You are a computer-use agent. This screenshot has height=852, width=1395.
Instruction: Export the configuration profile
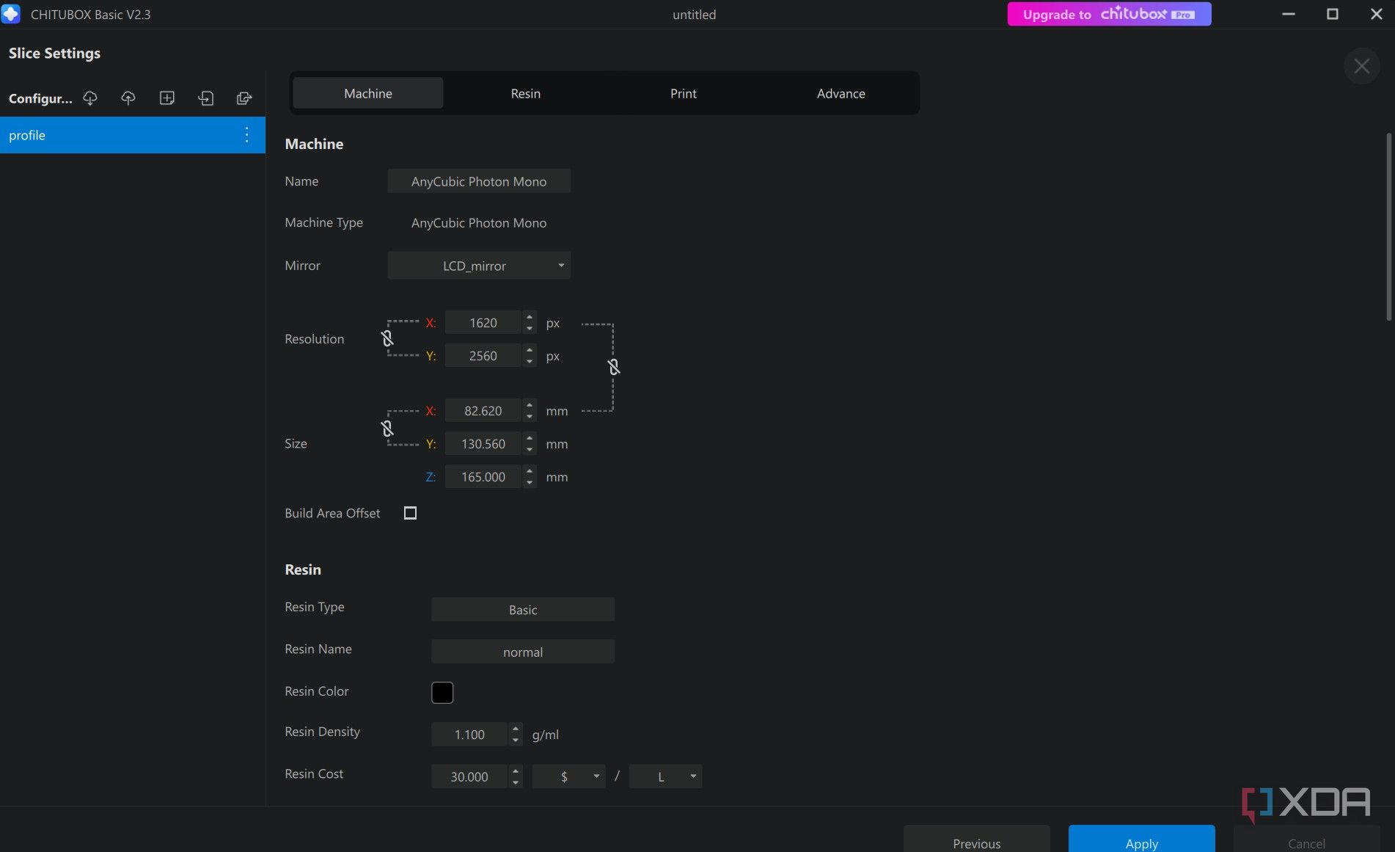244,98
